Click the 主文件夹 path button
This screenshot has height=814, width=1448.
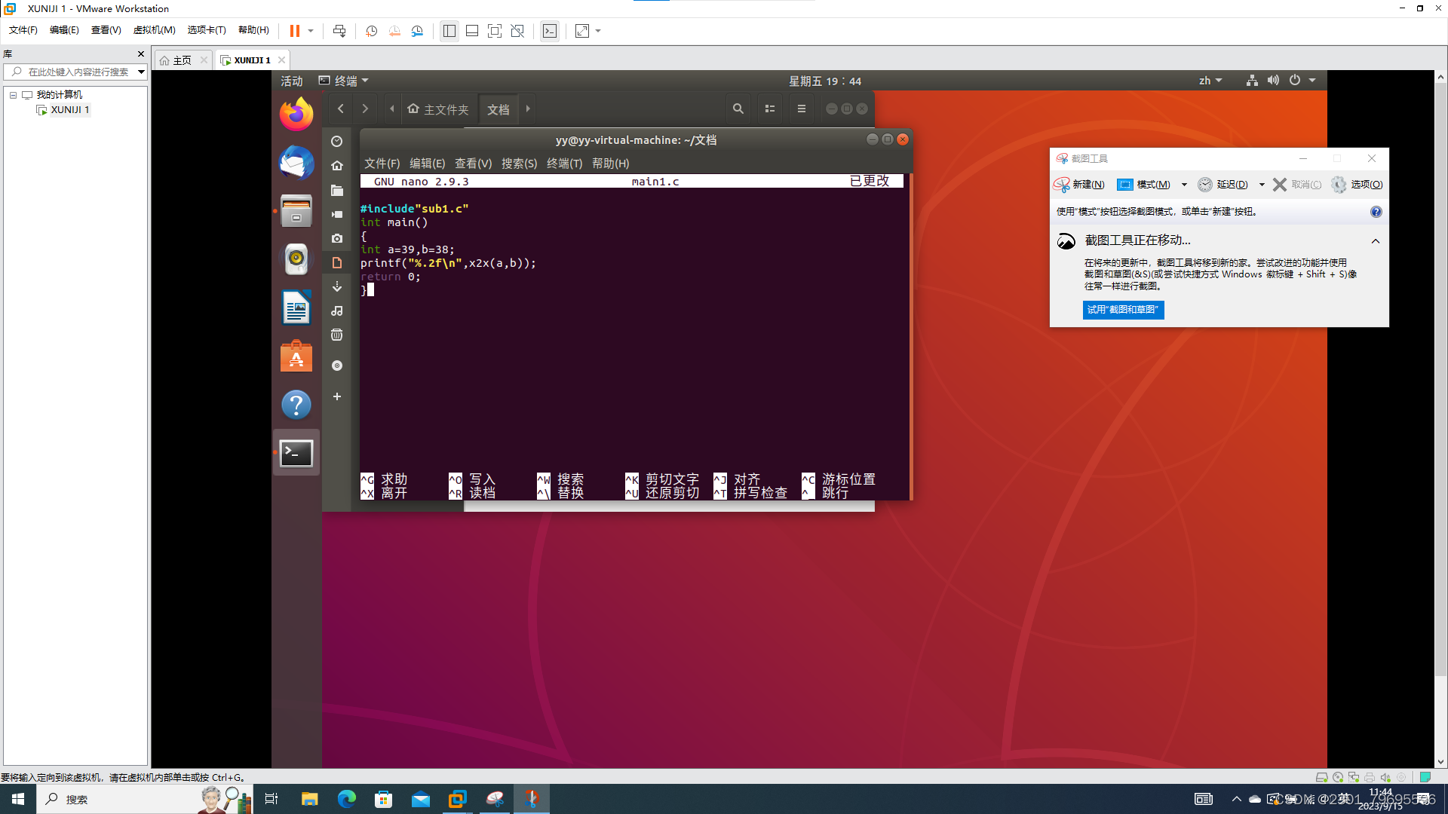(438, 109)
